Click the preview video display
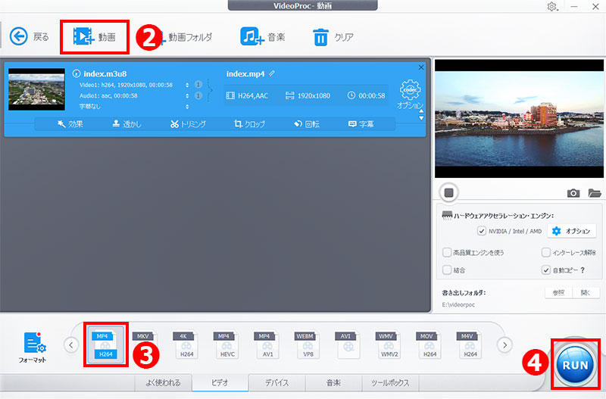Viewport: 606px width, 399px height. [x=519, y=119]
